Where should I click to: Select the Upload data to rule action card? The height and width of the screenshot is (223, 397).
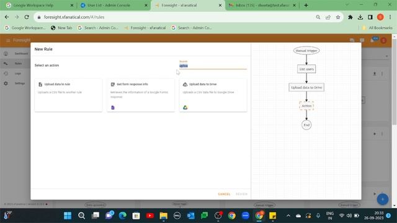(x=68, y=95)
